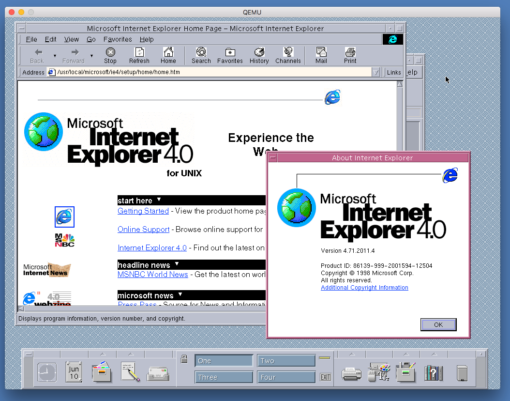Image resolution: width=510 pixels, height=401 pixels.
Task: Open the Jun 10 calendar icon
Action: [x=74, y=372]
